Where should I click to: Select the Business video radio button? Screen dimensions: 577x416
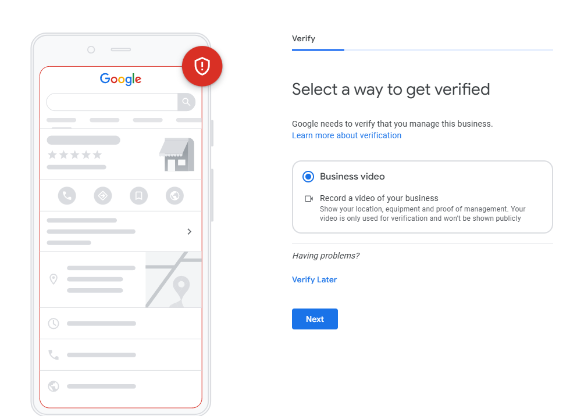(308, 177)
